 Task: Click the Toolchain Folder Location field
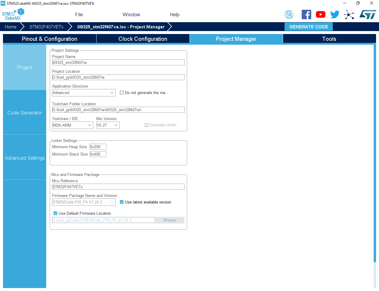click(x=118, y=110)
